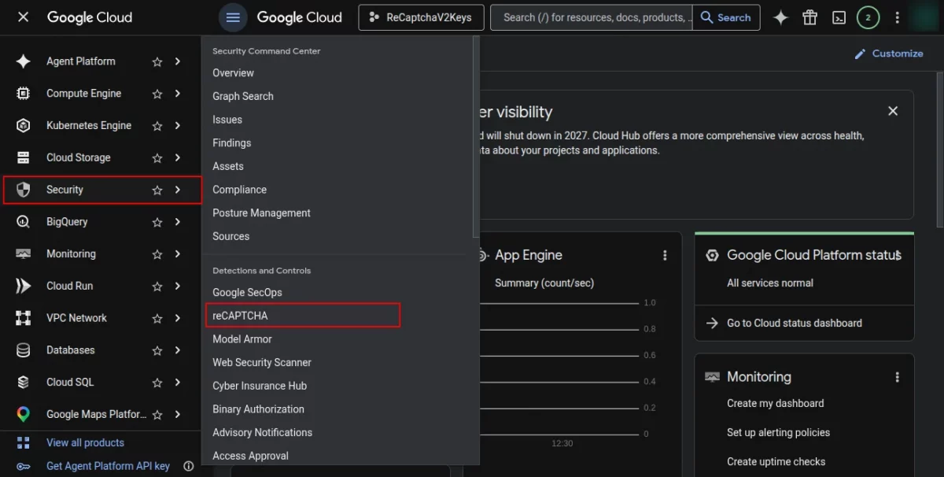
Task: Click the submenu vertical scrollbar
Action: point(475,136)
